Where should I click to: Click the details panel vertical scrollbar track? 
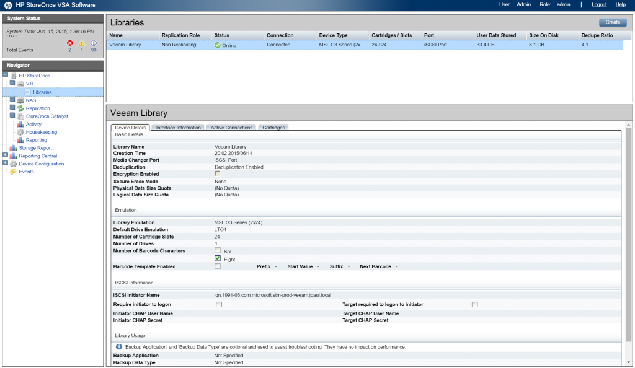[629, 243]
